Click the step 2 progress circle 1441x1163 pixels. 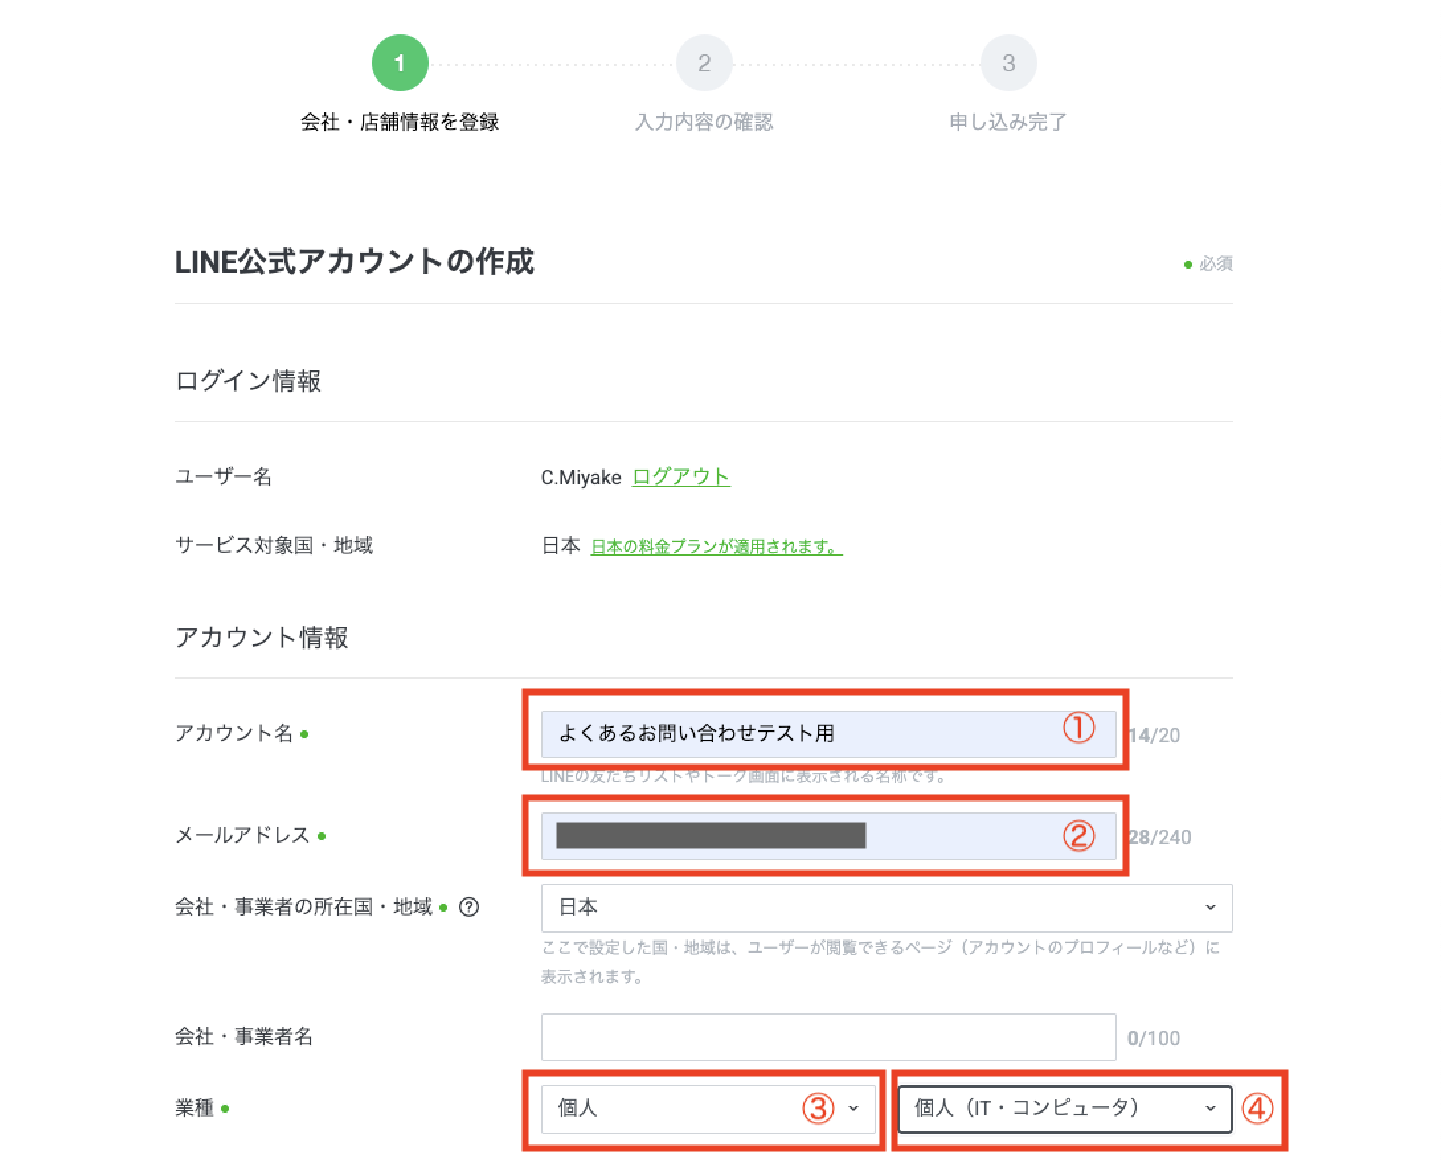pos(703,62)
